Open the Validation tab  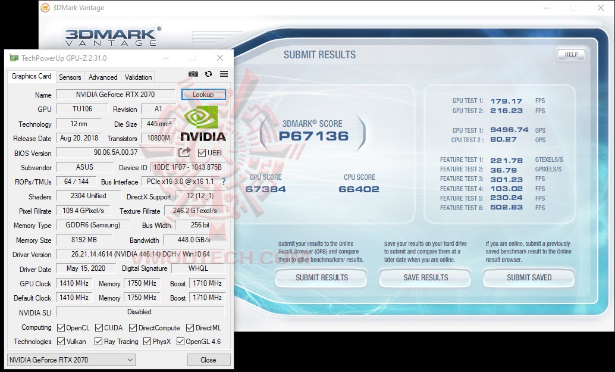pyautogui.click(x=138, y=77)
